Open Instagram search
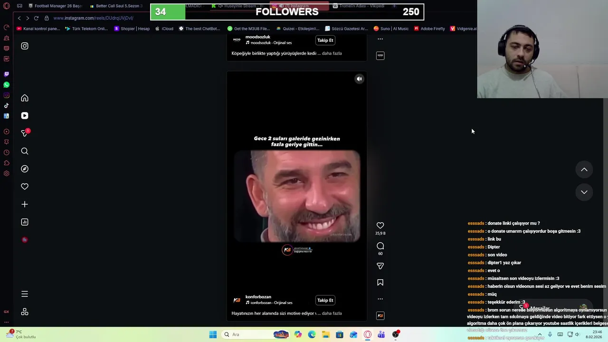This screenshot has width=608, height=342. pyautogui.click(x=25, y=151)
